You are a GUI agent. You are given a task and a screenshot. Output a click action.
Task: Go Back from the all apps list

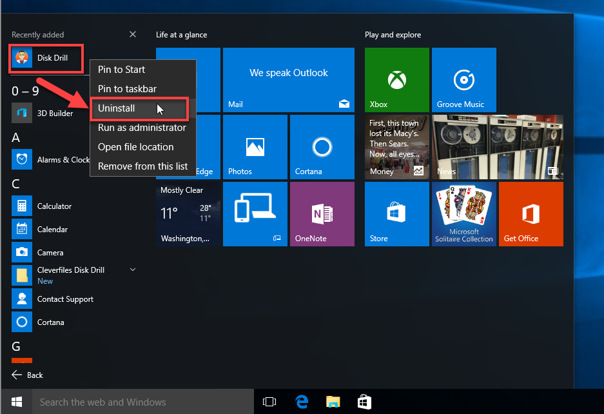pos(28,375)
